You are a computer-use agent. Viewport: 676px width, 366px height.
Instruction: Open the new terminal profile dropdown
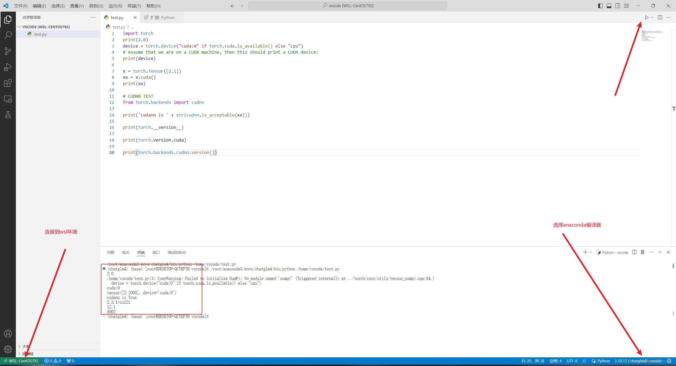[591, 252]
